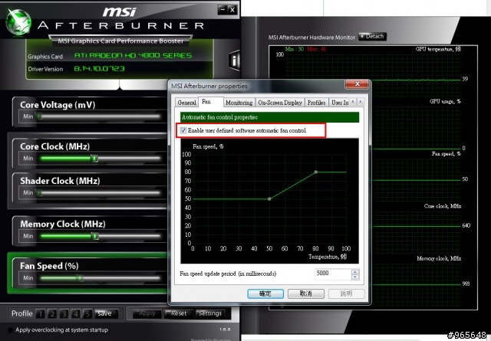Image resolution: width=491 pixels, height=341 pixels.
Task: Click the Fan Speed slider handle
Action: (x=80, y=278)
